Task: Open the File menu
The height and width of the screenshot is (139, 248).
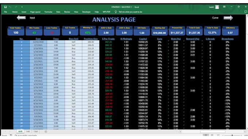Action: (5, 12)
